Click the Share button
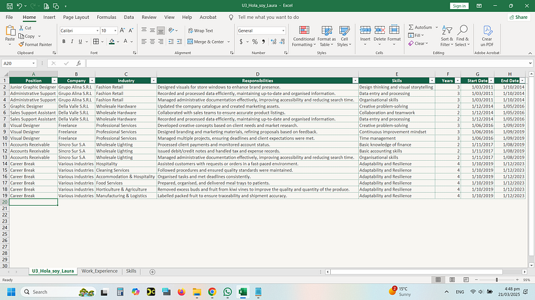This screenshot has width=535, height=300. [x=518, y=17]
